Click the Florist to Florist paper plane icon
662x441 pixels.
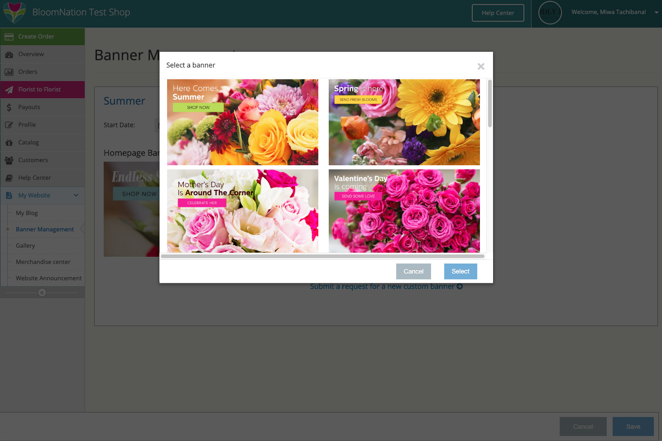(9, 90)
